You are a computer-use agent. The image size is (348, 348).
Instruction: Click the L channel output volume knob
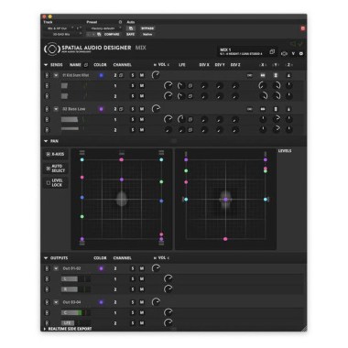pyautogui.click(x=169, y=278)
